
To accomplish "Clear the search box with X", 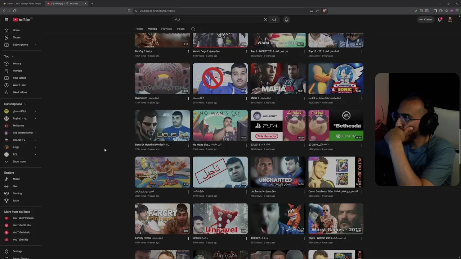I will pos(265,20).
